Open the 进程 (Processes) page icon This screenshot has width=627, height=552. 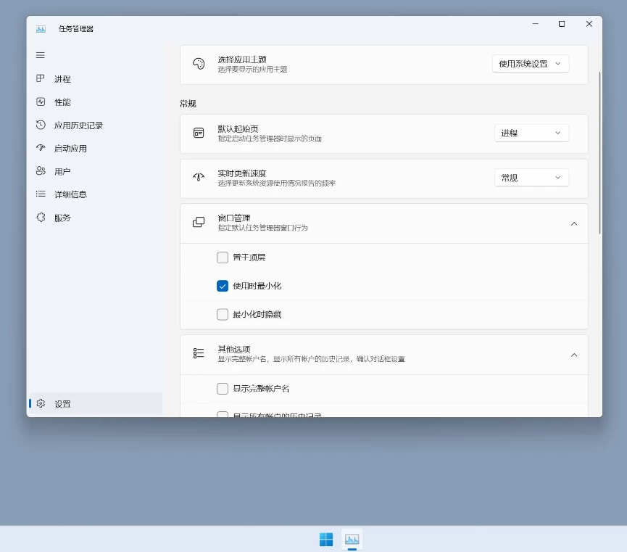(x=41, y=78)
